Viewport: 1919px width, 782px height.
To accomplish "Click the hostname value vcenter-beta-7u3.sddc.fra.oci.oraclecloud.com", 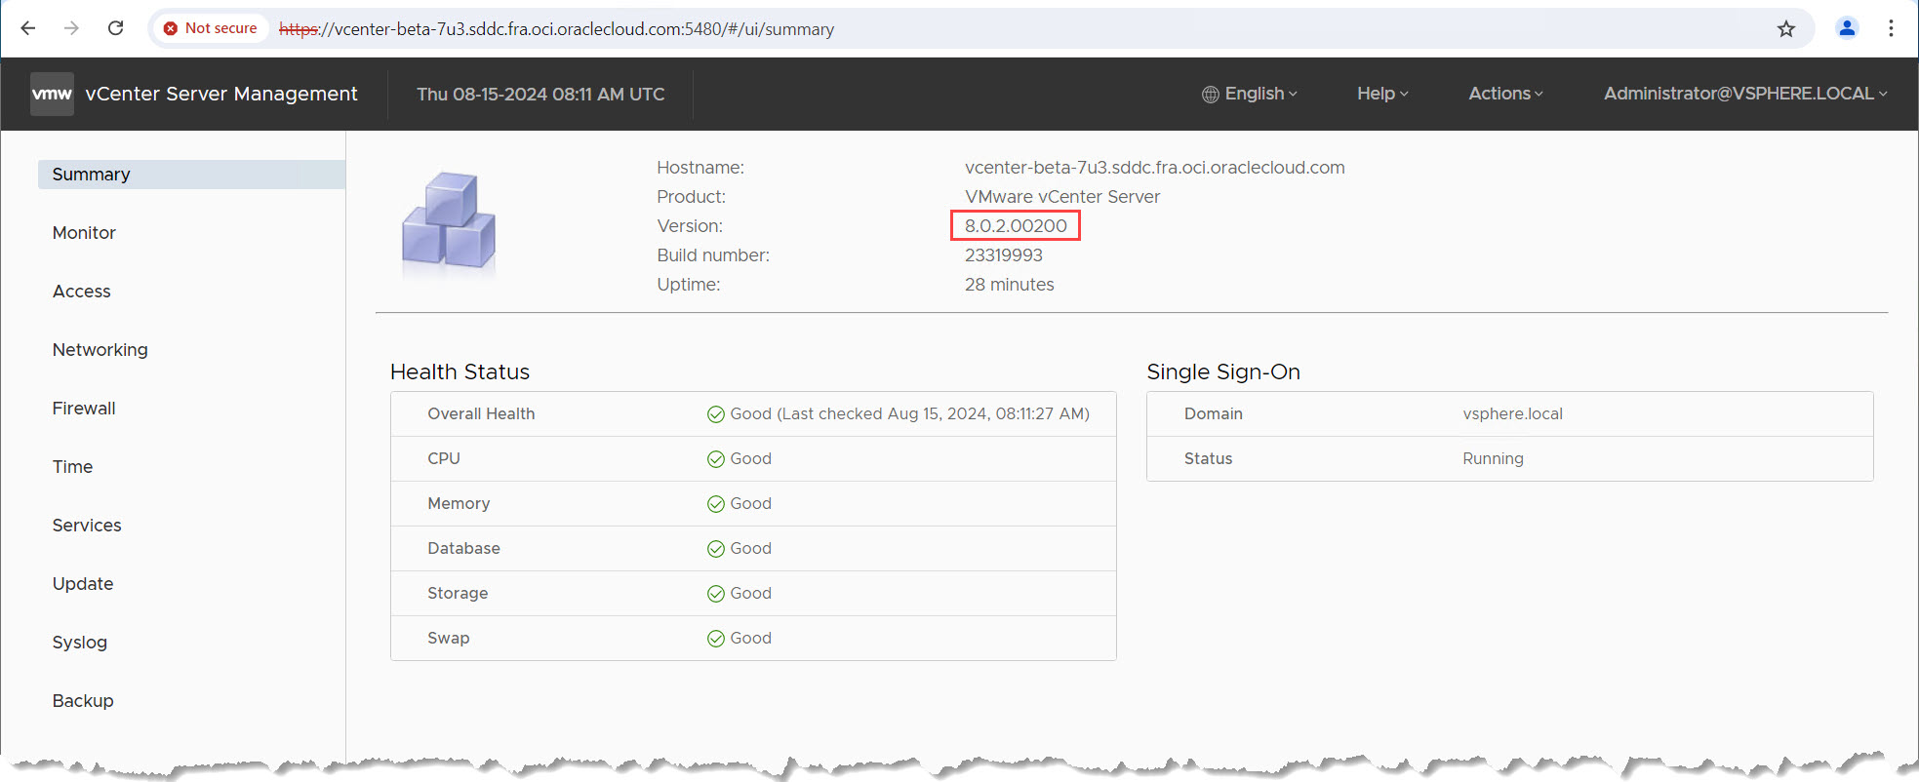I will pyautogui.click(x=1154, y=168).
